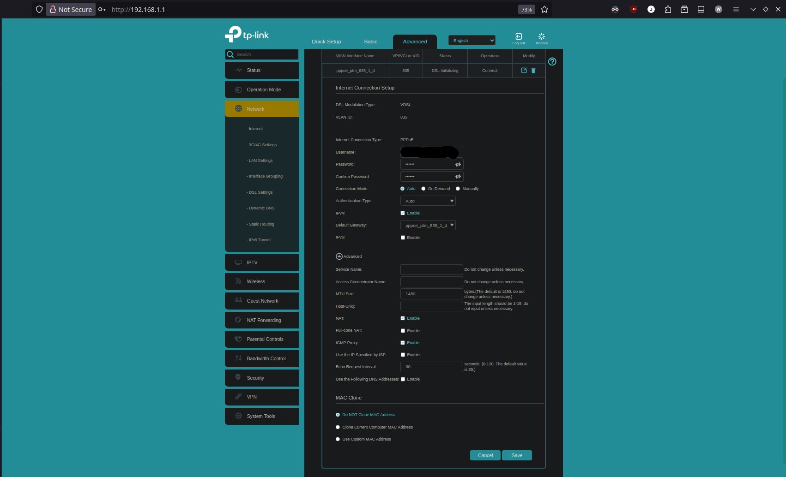This screenshot has height=477, width=786.
Task: Open the Default Gateway dropdown
Action: (428, 226)
